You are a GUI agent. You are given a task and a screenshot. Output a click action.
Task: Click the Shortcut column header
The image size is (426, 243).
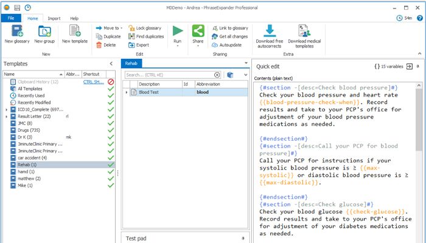[x=94, y=74]
